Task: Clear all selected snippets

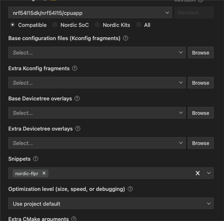Action: [197, 173]
